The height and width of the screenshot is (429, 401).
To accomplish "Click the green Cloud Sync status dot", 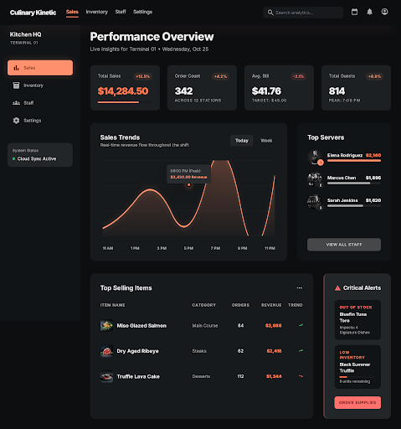I will pos(13,159).
